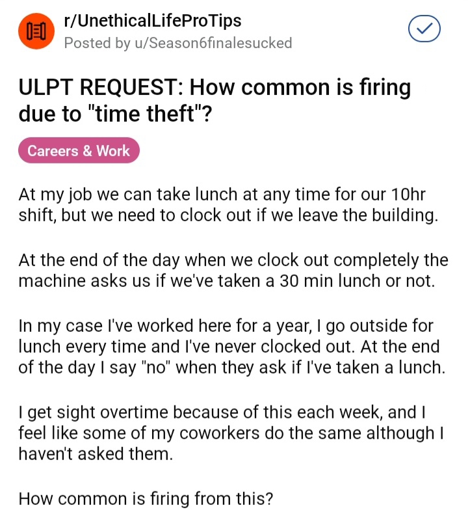Click the closing "How common is firing from this?" line
Screen dimensions: 468x531
click(146, 498)
